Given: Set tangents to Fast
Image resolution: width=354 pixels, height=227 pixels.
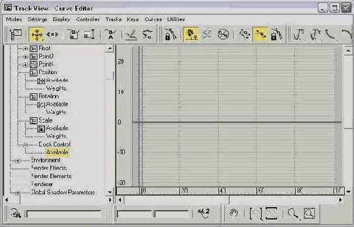Looking at the screenshot, I should coord(331,34).
